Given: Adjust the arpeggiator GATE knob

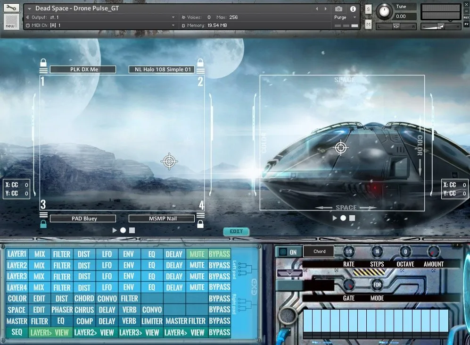Looking at the screenshot, I should point(348,285).
